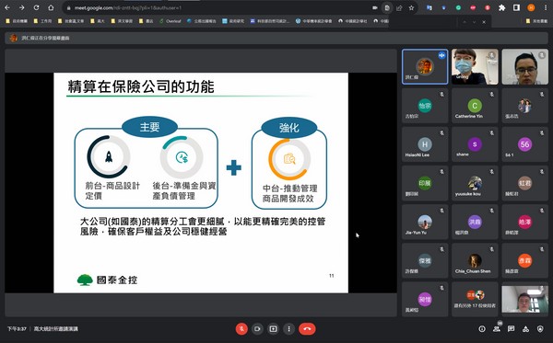Click the present screen icon
This screenshot has height=343, width=553.
tap(273, 329)
